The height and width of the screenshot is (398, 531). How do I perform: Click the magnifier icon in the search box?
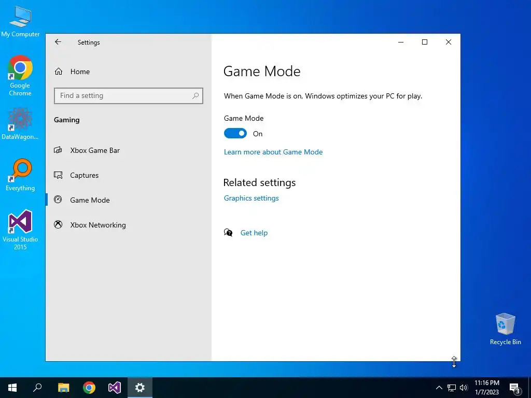(195, 96)
